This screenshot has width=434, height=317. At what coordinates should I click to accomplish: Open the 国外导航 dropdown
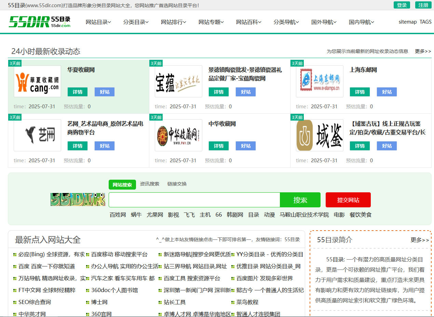(323, 22)
